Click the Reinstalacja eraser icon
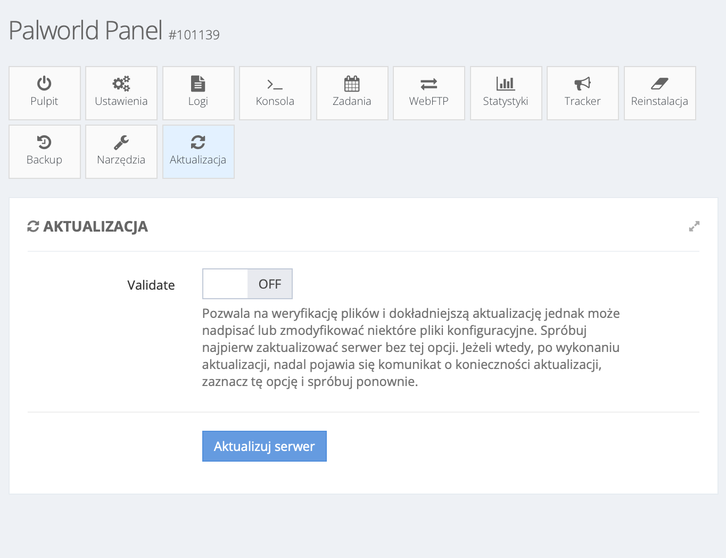The width and height of the screenshot is (726, 558). click(659, 84)
